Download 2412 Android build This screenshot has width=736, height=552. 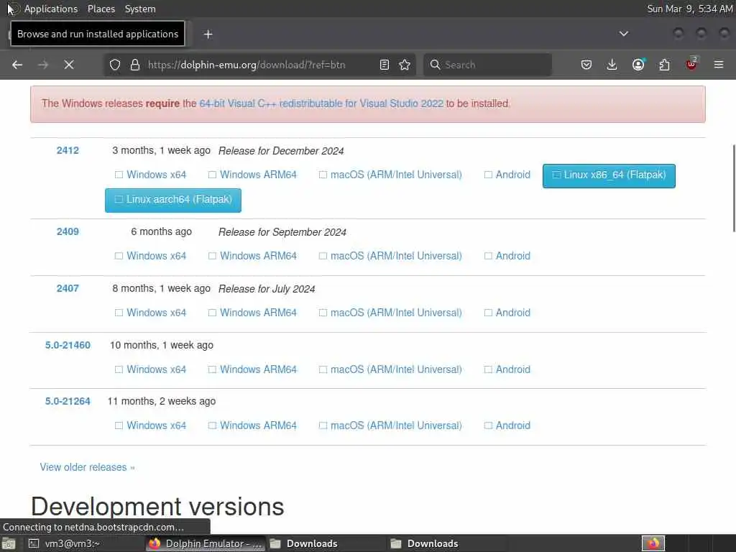coord(507,175)
